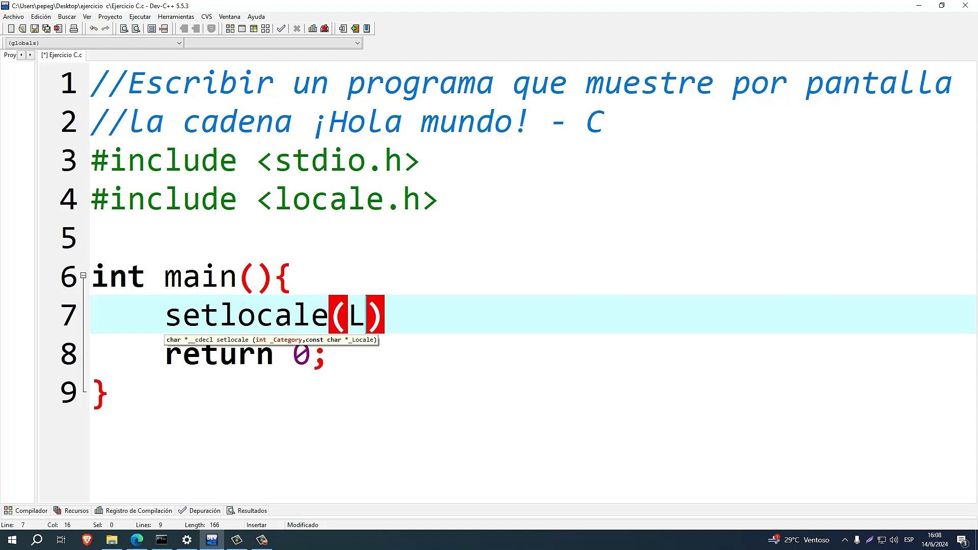978x550 pixels.
Task: Click the Save file toolbar icon
Action: pyautogui.click(x=34, y=29)
